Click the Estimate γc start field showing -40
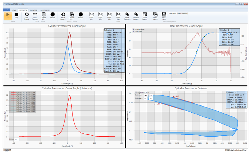 pyautogui.click(x=145, y=95)
